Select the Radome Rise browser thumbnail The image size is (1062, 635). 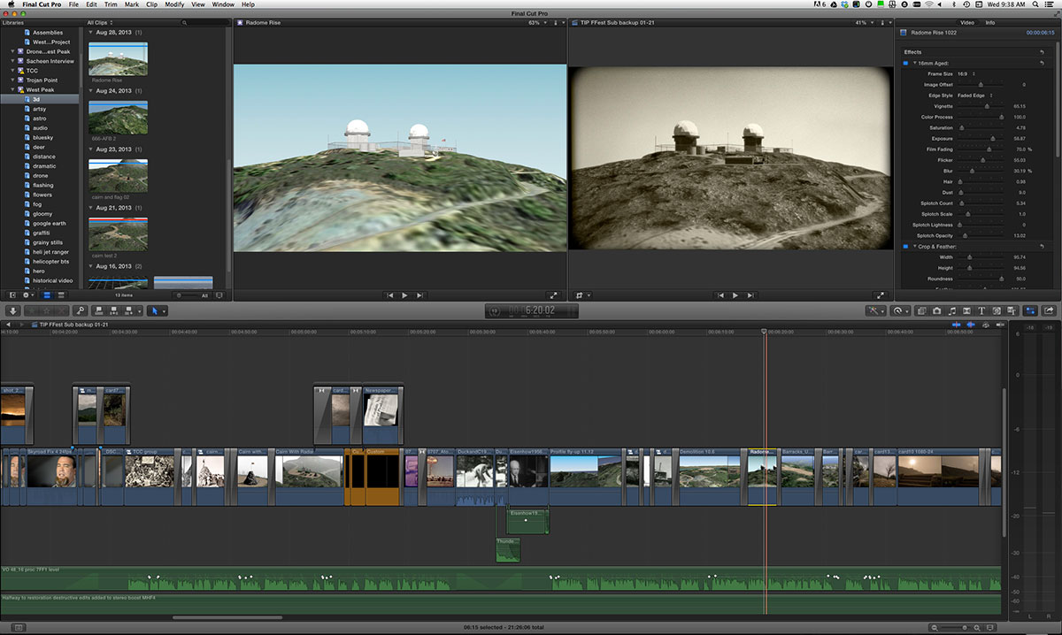point(118,59)
